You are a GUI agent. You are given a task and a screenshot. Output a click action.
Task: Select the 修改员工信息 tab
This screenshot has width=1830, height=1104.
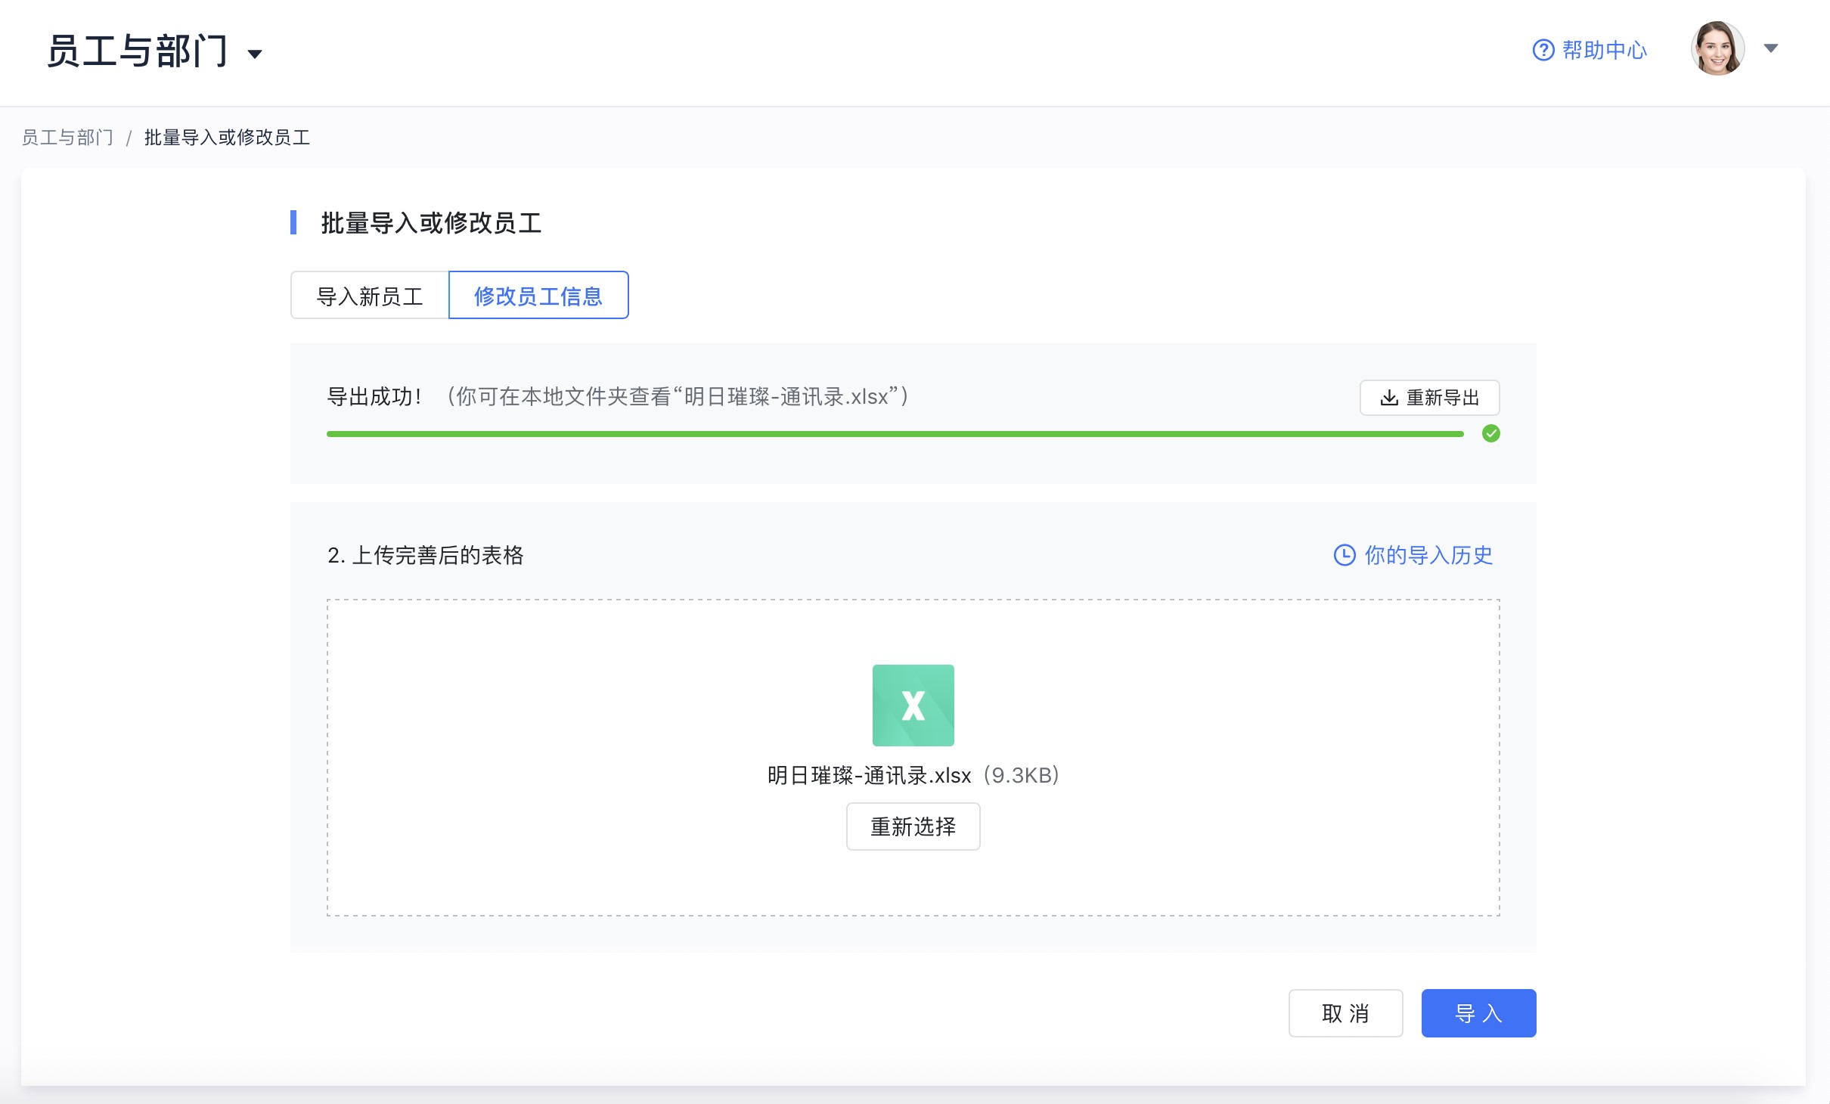[538, 296]
